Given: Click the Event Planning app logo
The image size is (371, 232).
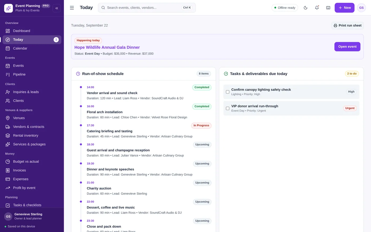Looking at the screenshot, I should [8, 8].
